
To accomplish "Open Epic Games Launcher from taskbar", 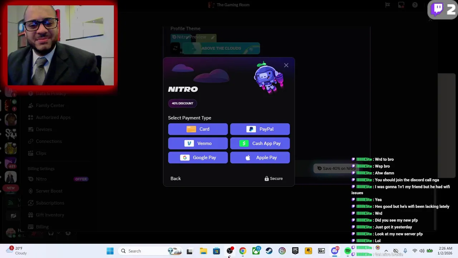I will point(295,251).
